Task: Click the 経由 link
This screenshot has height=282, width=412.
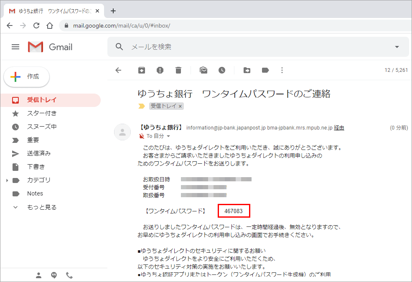Action: pyautogui.click(x=339, y=128)
